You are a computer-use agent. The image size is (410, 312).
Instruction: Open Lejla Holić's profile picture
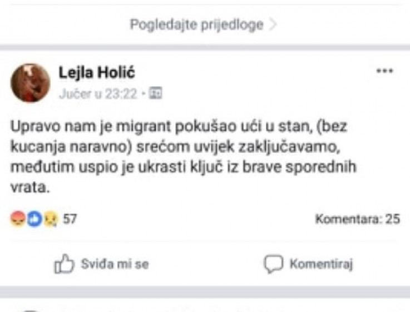31,82
